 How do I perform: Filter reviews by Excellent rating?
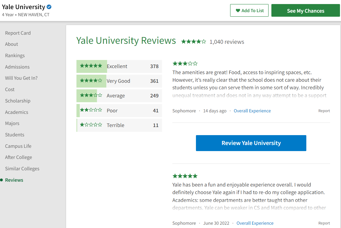click(119, 66)
